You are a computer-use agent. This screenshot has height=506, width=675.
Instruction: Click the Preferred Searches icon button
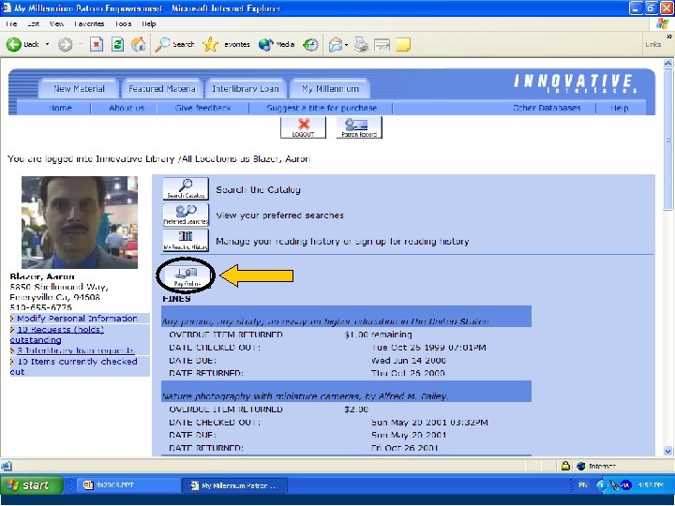186,215
